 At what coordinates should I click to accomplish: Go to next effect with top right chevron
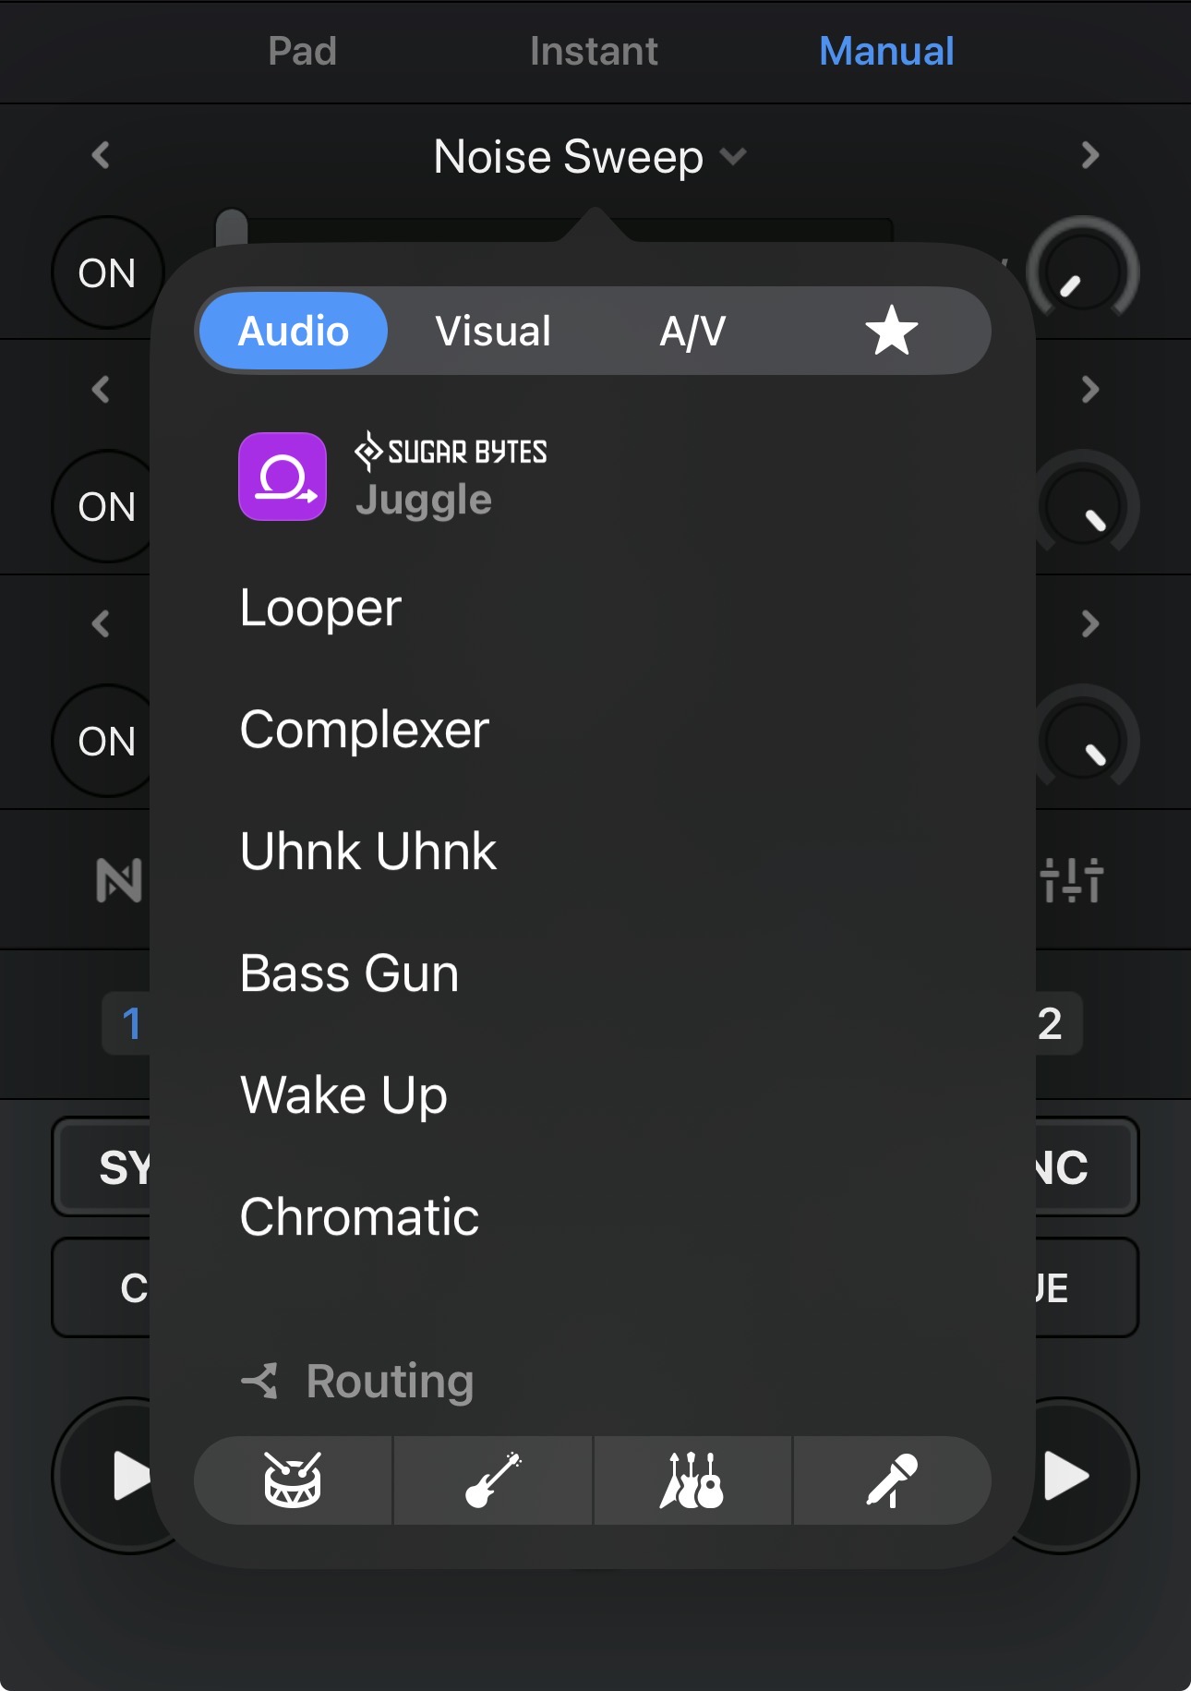click(1090, 155)
